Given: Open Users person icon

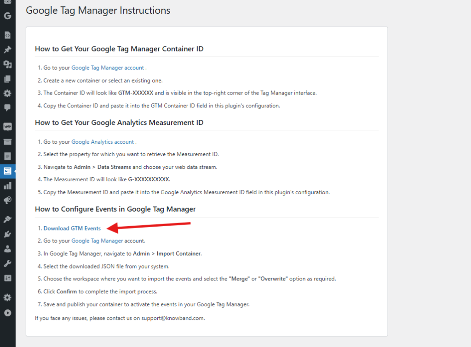Looking at the screenshot, I should point(7,249).
